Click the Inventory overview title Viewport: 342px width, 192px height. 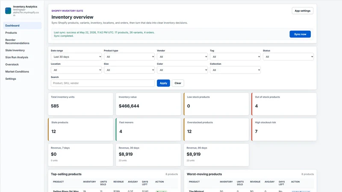point(72,17)
